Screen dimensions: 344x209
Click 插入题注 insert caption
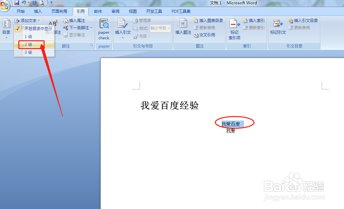pos(183,27)
